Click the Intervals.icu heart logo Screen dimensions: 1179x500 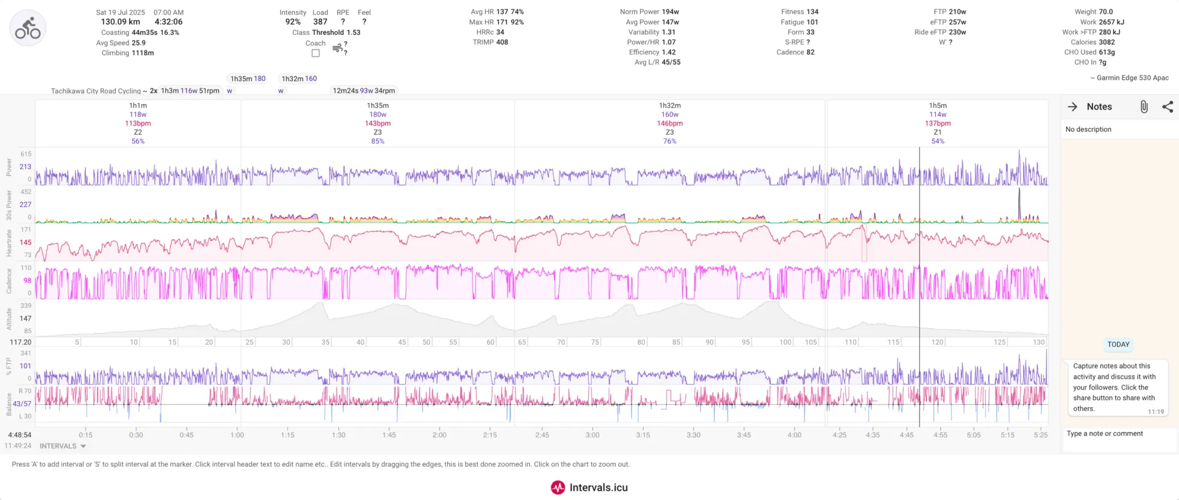point(558,488)
